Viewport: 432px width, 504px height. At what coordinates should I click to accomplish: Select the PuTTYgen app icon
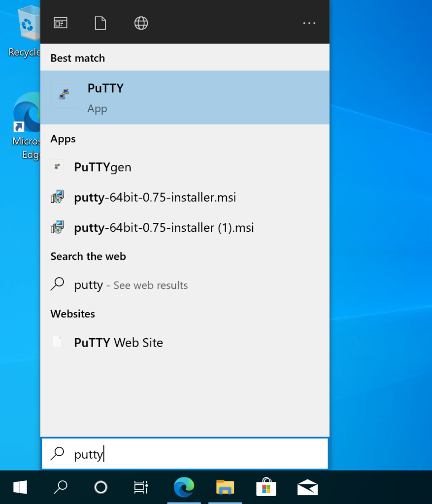57,166
